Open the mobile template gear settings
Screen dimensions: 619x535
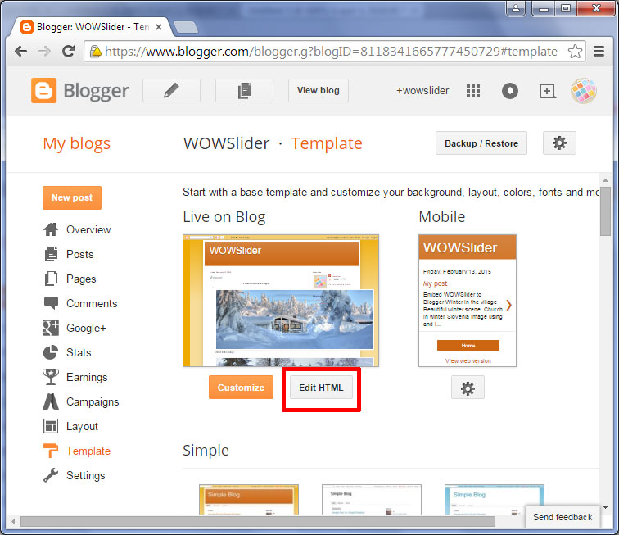point(468,388)
